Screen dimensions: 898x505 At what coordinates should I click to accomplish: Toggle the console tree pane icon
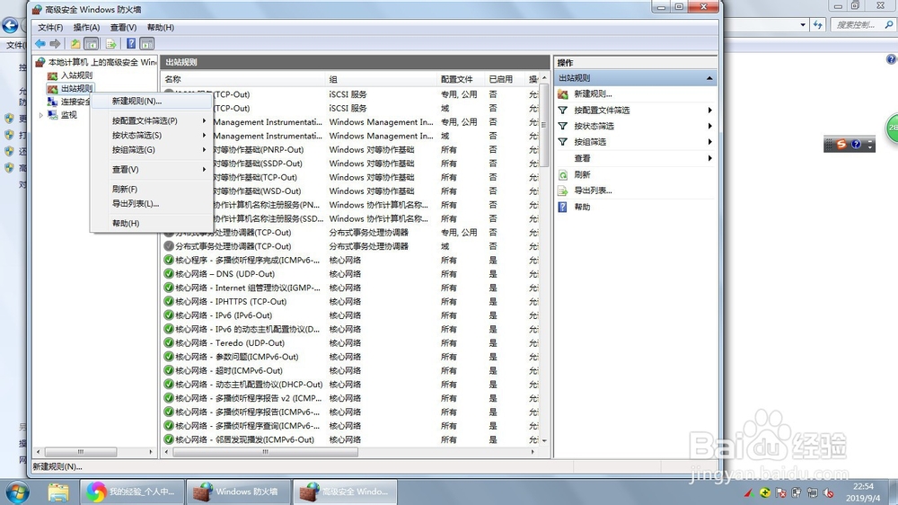pyautogui.click(x=91, y=43)
